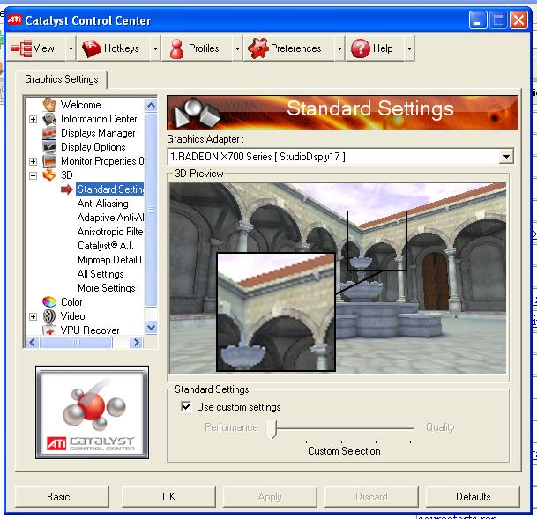Click the Information Center icon
The image size is (537, 519).
(49, 119)
